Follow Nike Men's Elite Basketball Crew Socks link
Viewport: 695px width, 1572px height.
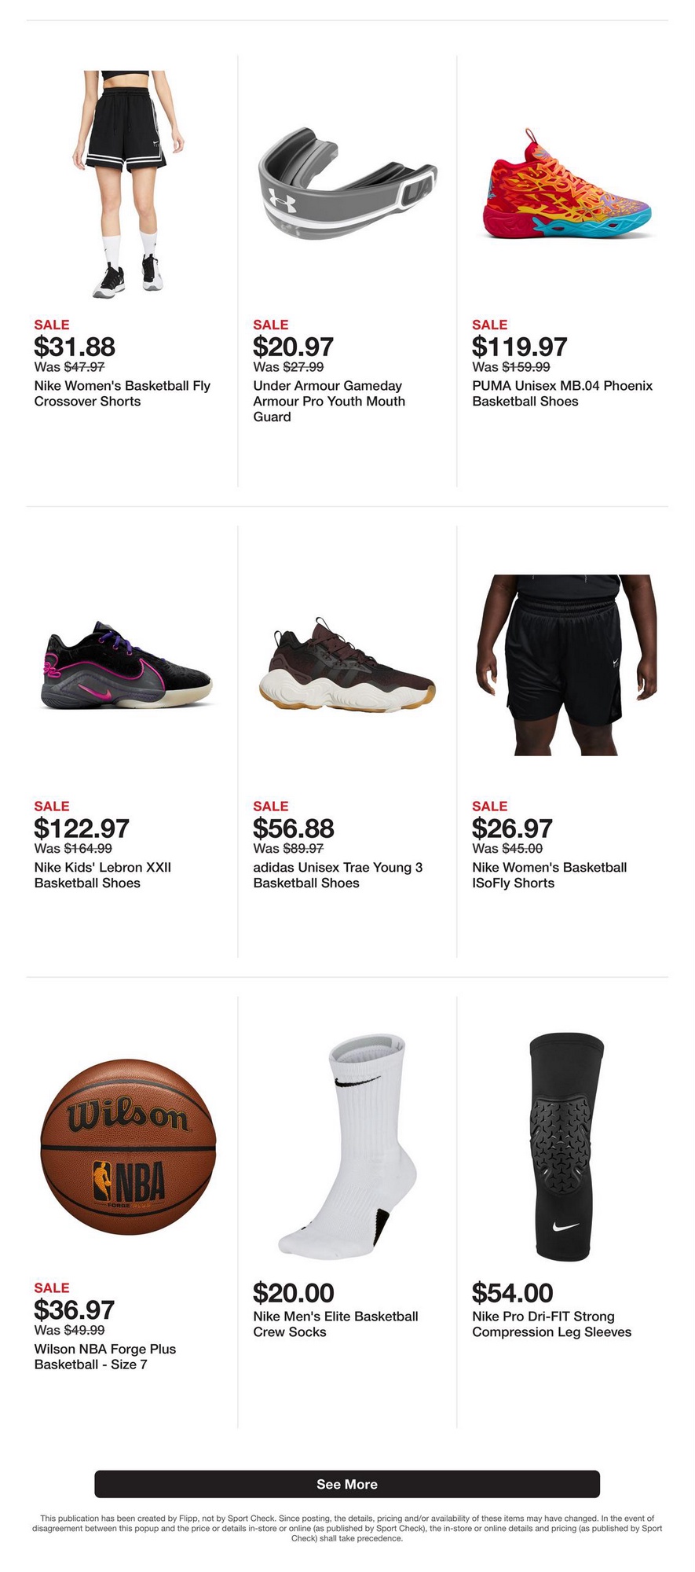335,1324
